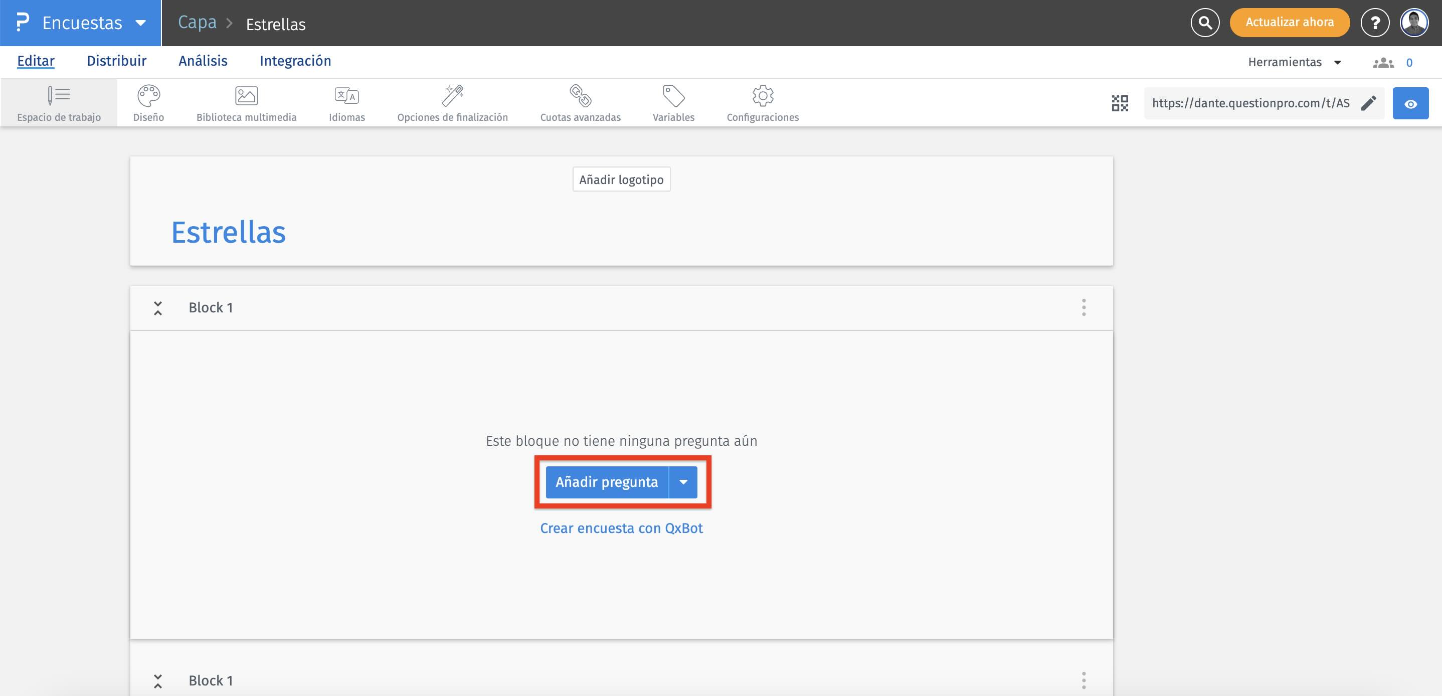Click the Variables tag icon
Viewport: 1442px width, 696px height.
tap(673, 96)
